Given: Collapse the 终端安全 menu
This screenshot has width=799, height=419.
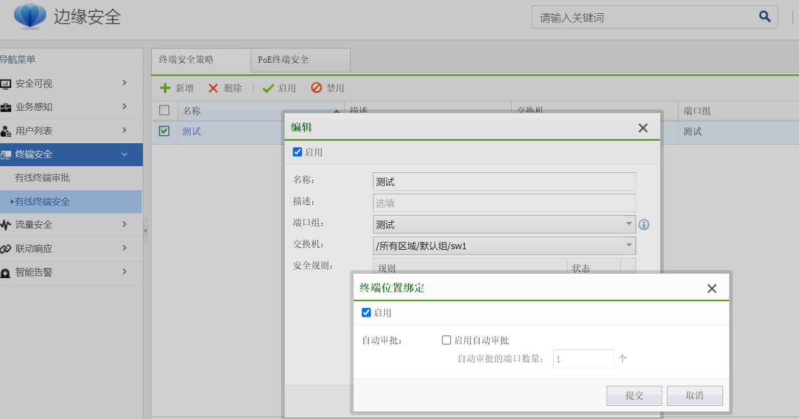Looking at the screenshot, I should tap(124, 154).
